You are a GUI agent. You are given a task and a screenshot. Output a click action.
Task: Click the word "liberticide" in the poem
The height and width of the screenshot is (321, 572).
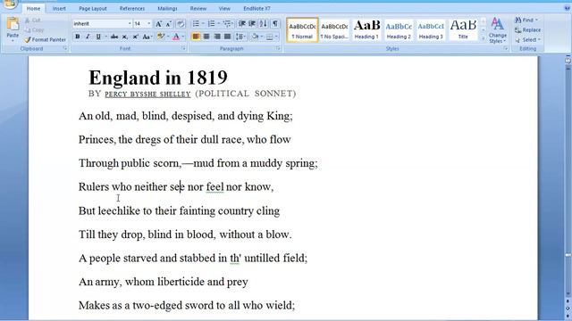181,282
